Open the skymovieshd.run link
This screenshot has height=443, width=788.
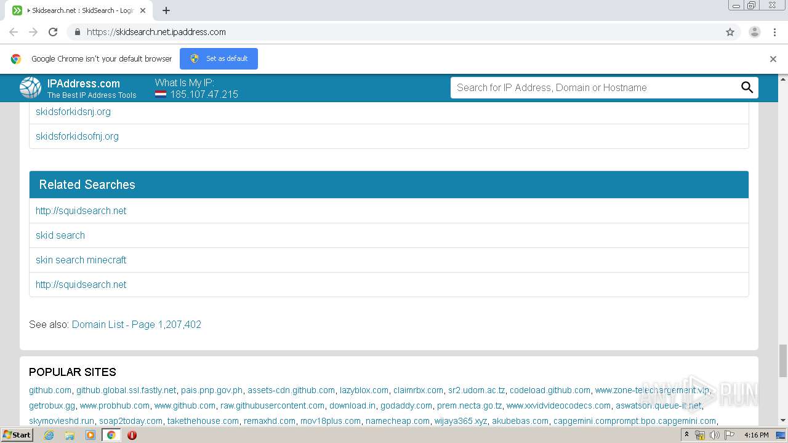click(62, 421)
